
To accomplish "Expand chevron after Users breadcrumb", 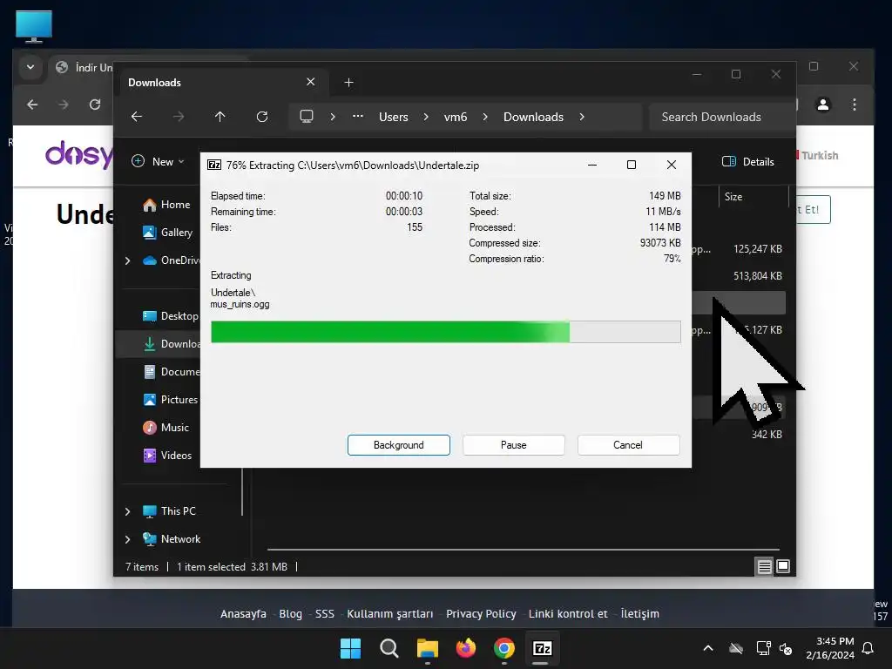I will pos(426,117).
